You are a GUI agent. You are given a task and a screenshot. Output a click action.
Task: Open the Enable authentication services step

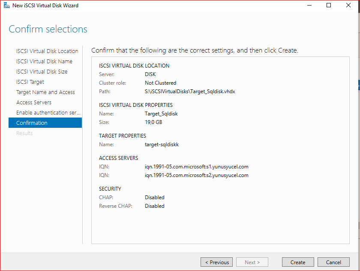[x=48, y=113]
